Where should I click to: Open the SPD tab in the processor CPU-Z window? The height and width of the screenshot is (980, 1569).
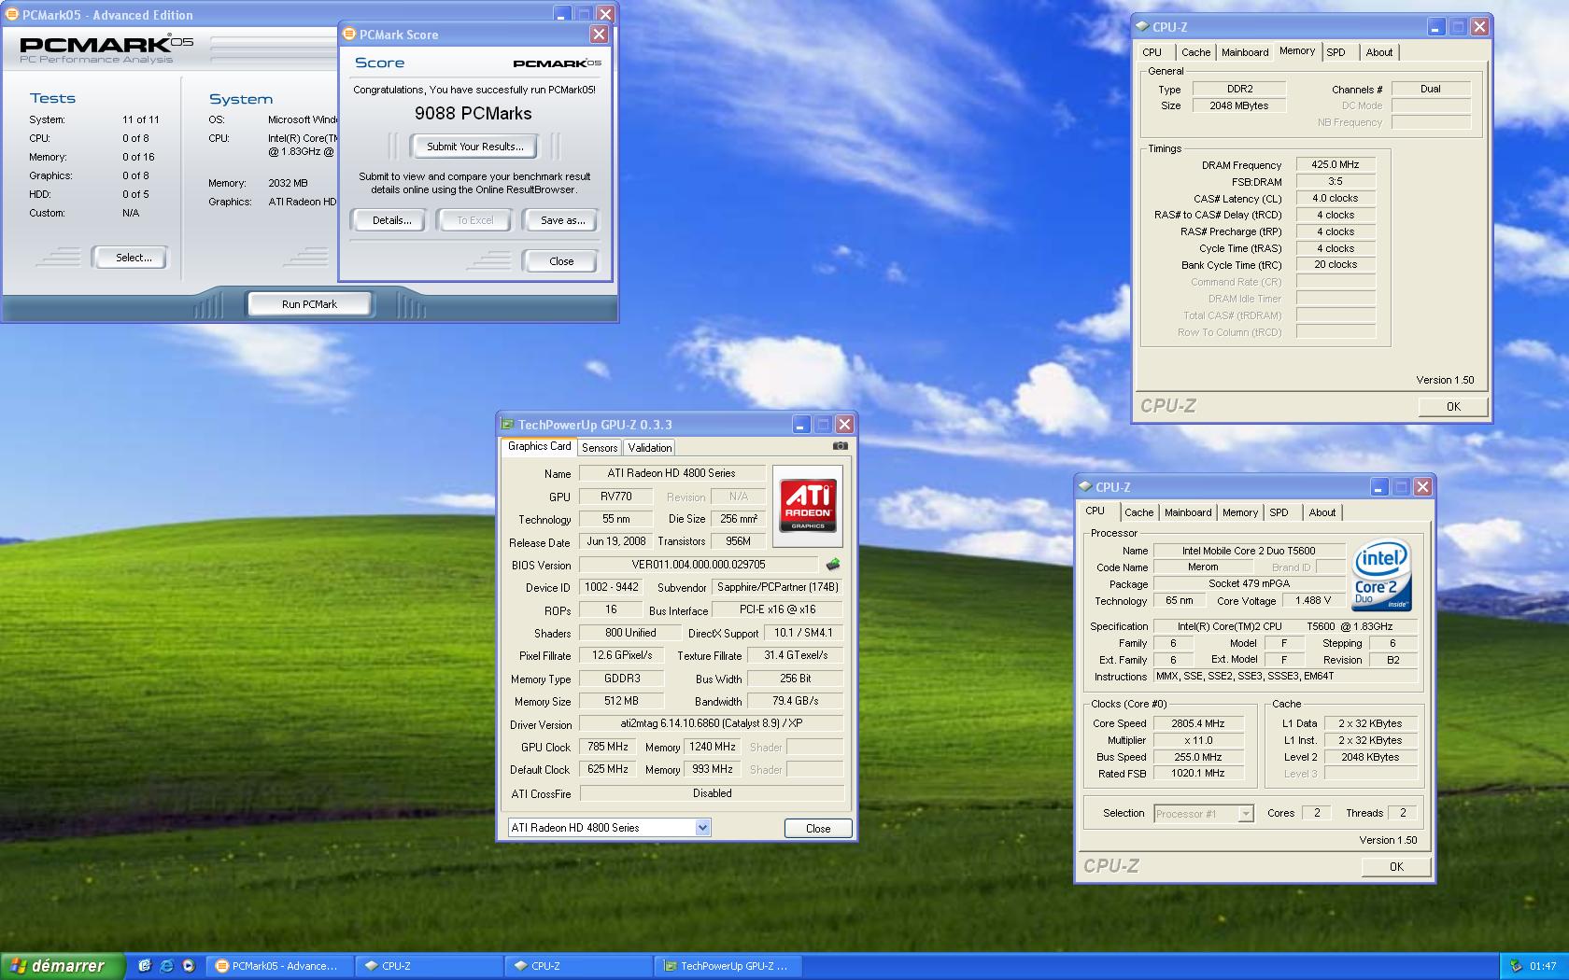[x=1279, y=512]
